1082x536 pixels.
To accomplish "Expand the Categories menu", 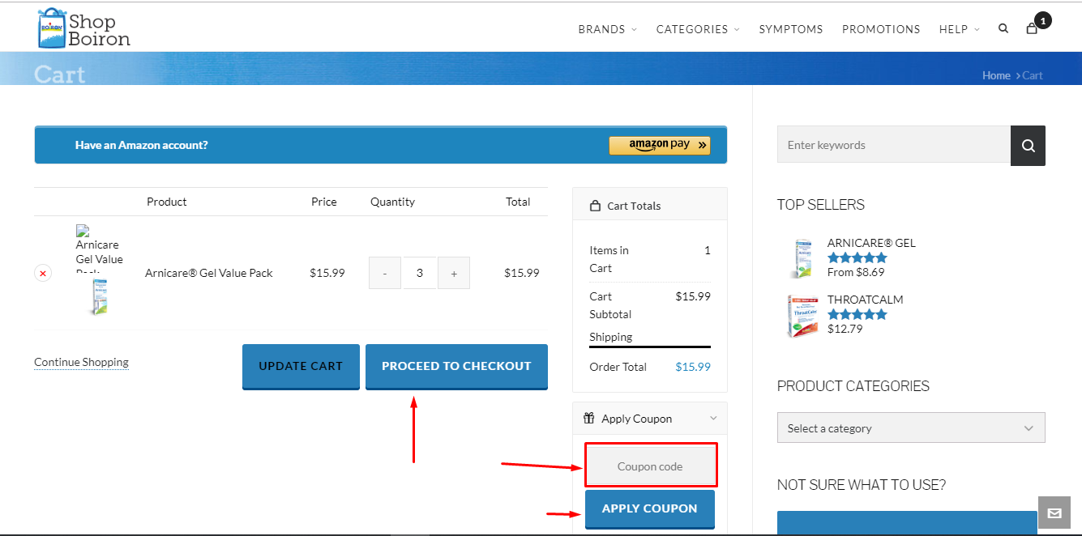I will 698,29.
